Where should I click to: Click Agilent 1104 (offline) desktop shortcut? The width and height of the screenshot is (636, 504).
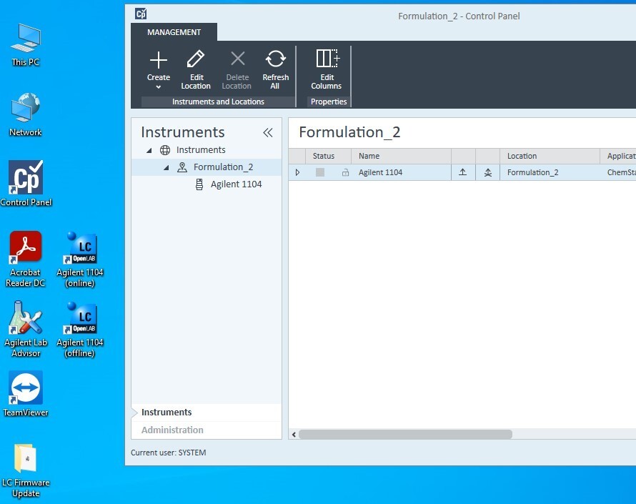[x=80, y=330]
